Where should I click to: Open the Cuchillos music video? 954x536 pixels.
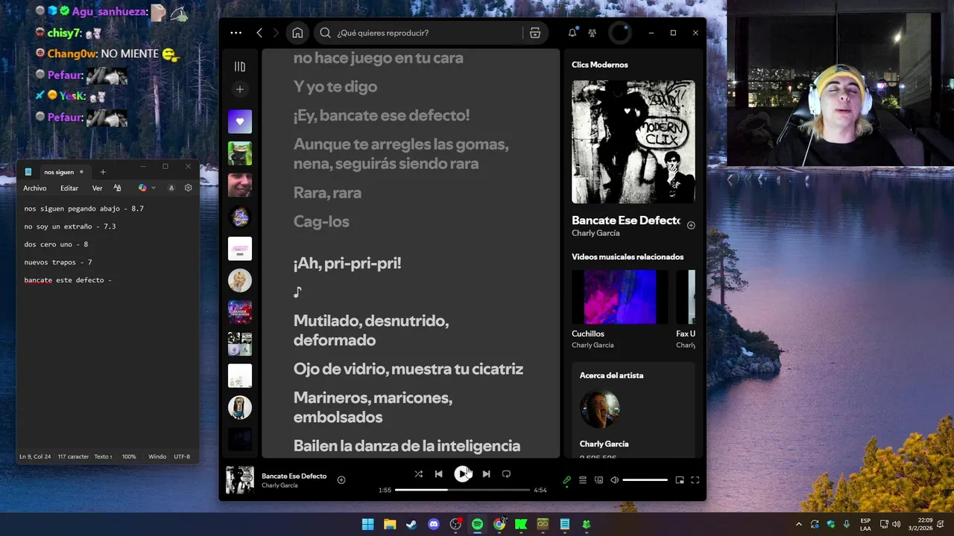click(619, 297)
